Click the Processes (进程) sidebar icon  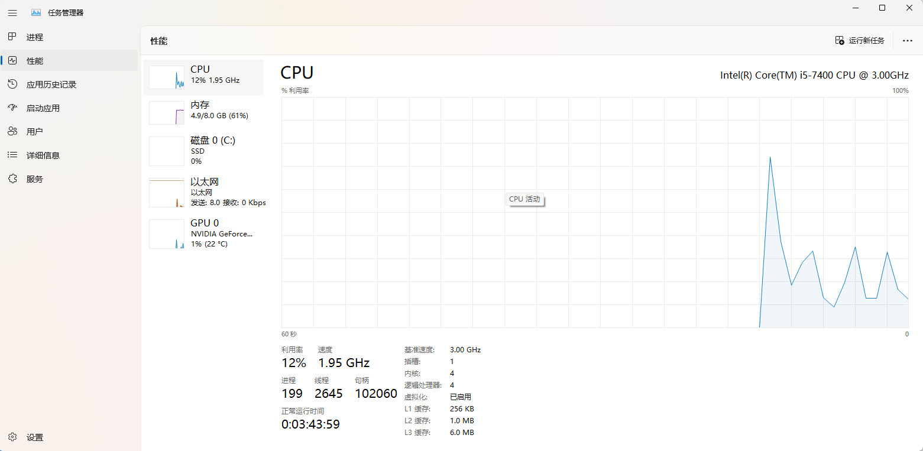tap(12, 37)
